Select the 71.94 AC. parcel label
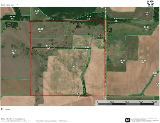The width and height of the screenshot is (160, 123). tap(143, 62)
